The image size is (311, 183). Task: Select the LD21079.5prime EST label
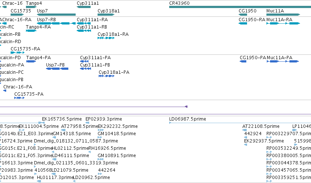pyautogui.click(x=70, y=170)
